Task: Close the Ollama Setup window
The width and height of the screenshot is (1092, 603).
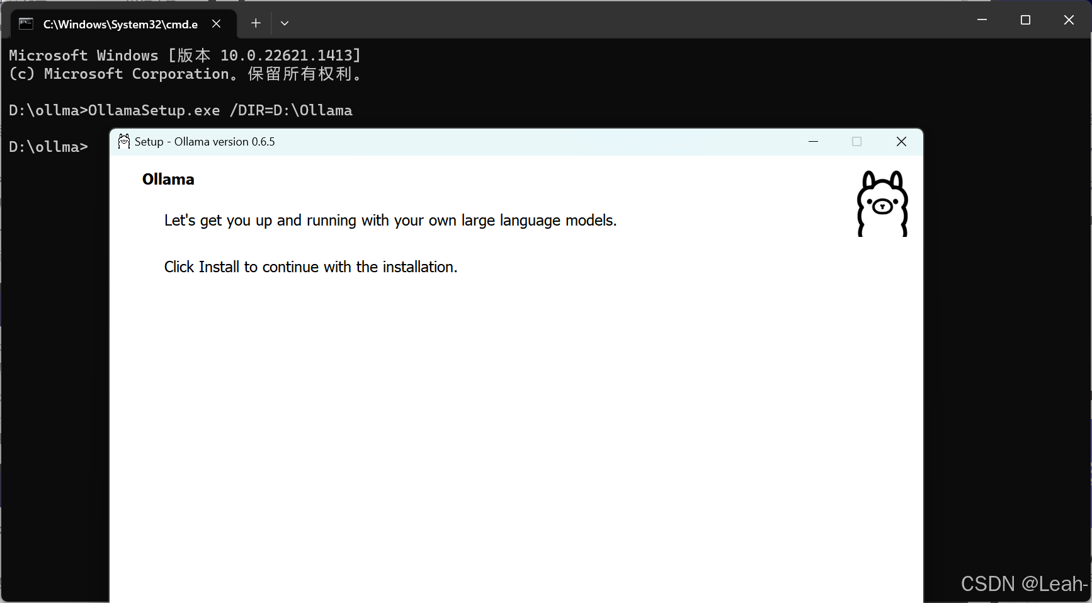Action: tap(901, 142)
